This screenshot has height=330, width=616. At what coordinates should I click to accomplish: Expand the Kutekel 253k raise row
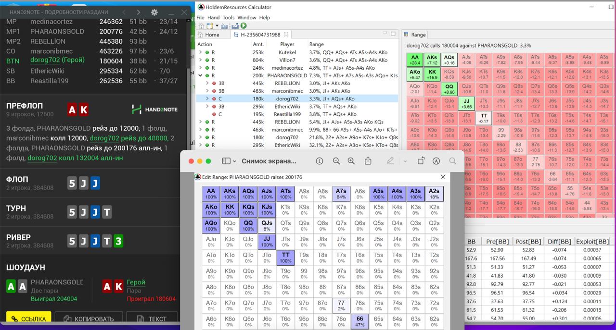click(200, 52)
